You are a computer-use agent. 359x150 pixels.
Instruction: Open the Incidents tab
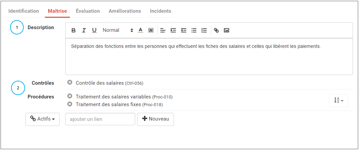pos(160,11)
